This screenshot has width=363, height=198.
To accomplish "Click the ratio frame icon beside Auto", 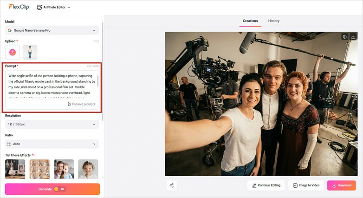I will [9, 144].
